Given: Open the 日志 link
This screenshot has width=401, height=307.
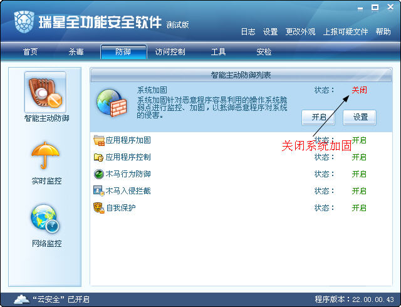Looking at the screenshot, I should click(248, 32).
